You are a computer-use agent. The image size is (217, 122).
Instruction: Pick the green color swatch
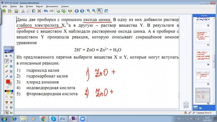(10, 91)
